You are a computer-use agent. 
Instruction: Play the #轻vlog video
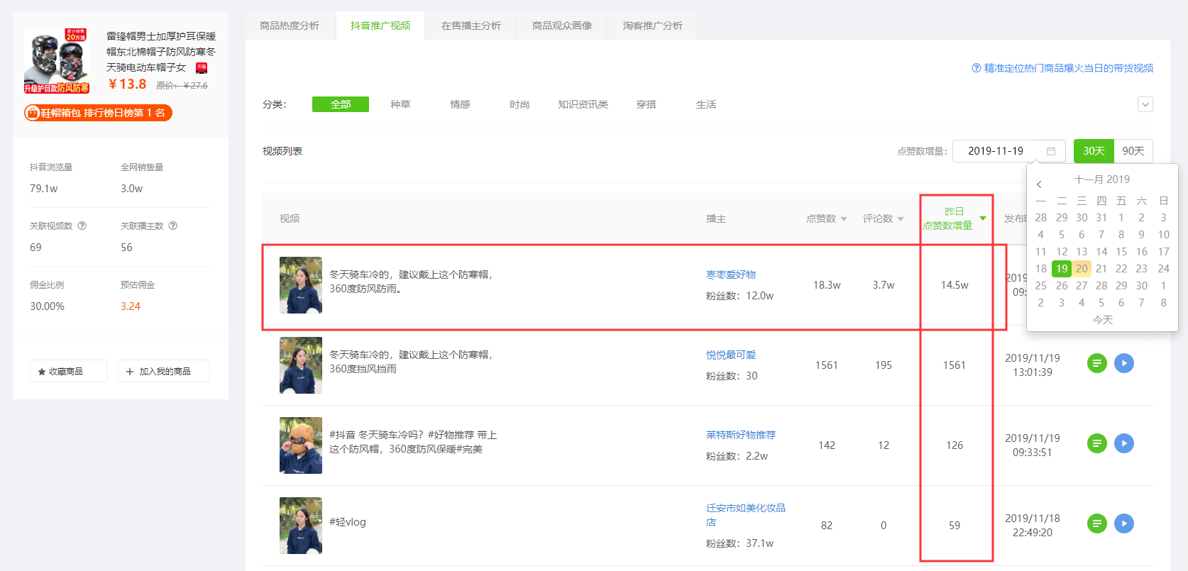(x=1124, y=523)
